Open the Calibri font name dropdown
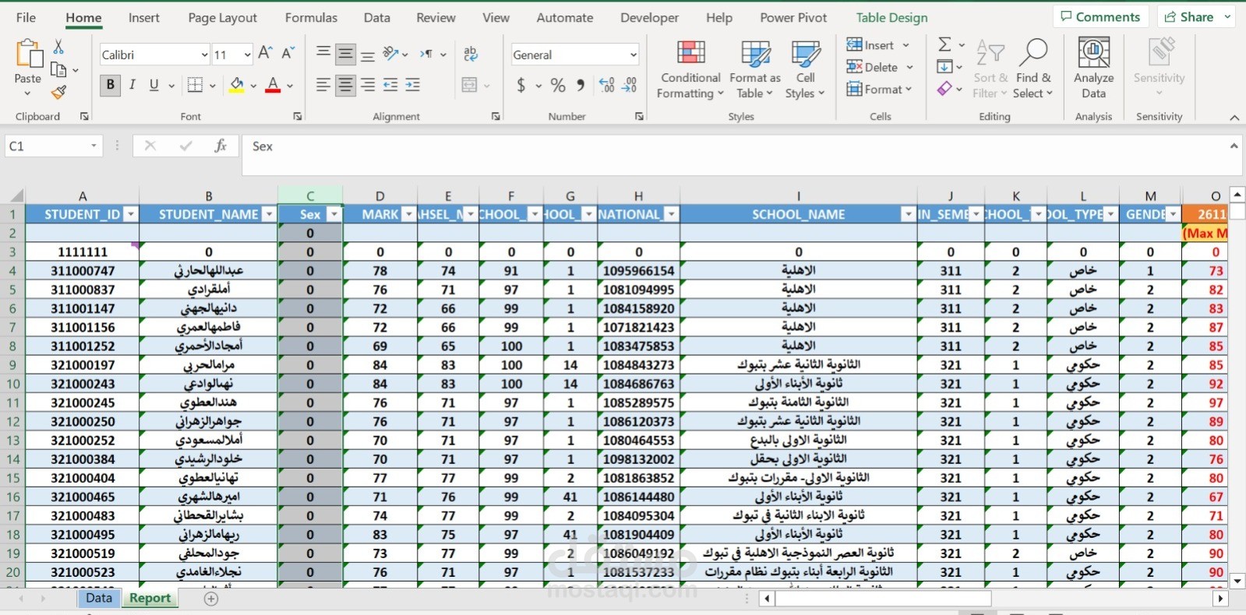 tap(204, 54)
